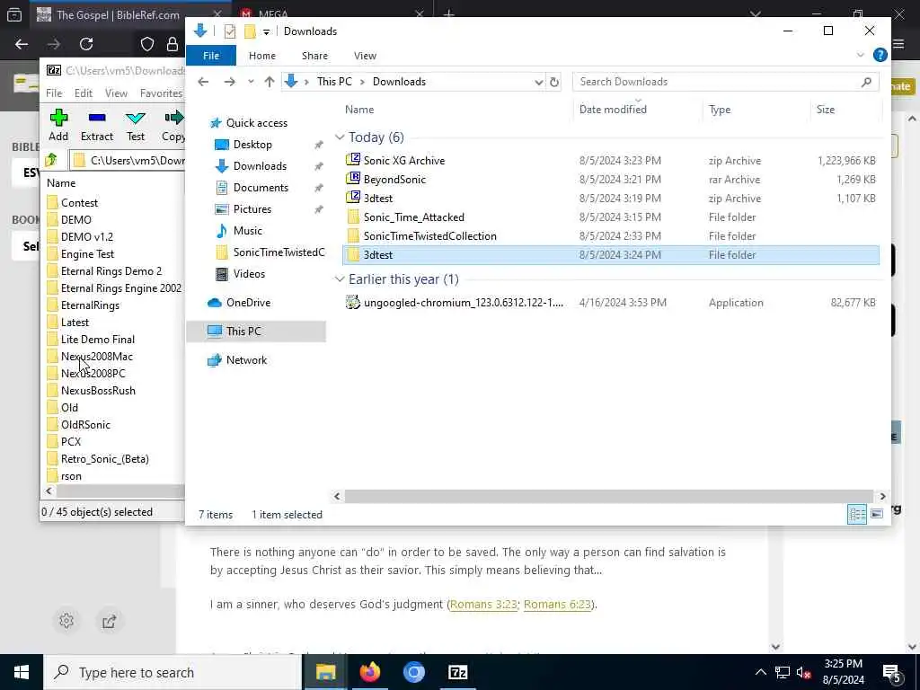Screen dimensions: 920x690
Task: Select the Sonic_Time_Attacked folder
Action: pos(610,217)
